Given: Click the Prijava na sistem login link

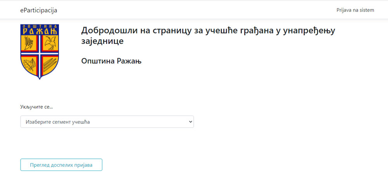Looking at the screenshot, I should [x=355, y=10].
